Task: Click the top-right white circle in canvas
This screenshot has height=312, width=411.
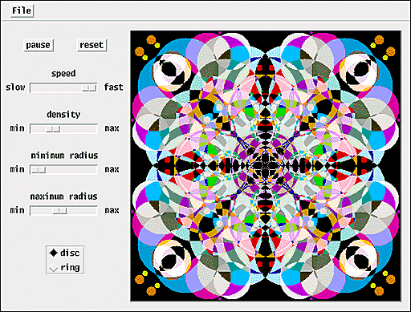Action: (360, 71)
